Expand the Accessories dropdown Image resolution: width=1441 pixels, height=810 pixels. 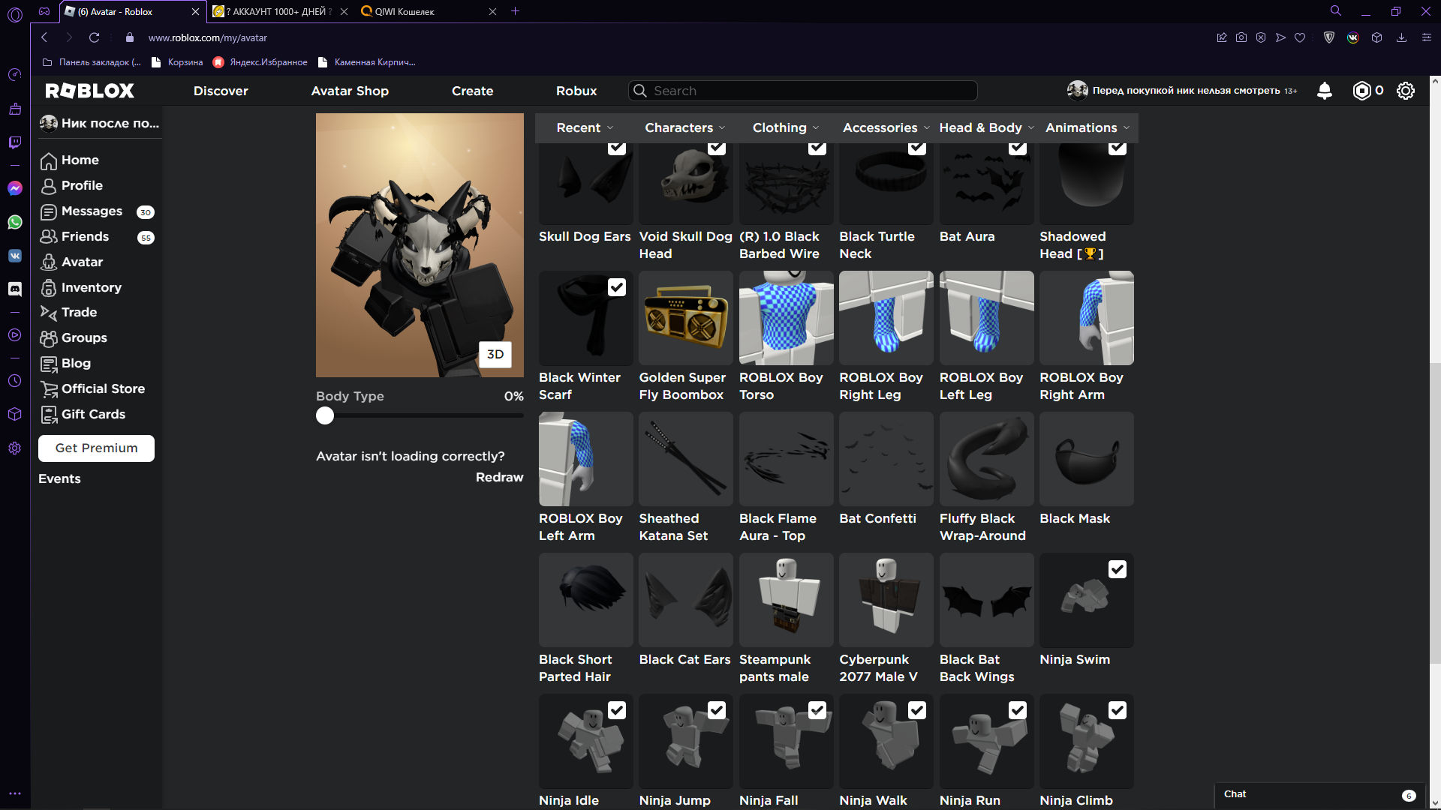click(x=886, y=127)
